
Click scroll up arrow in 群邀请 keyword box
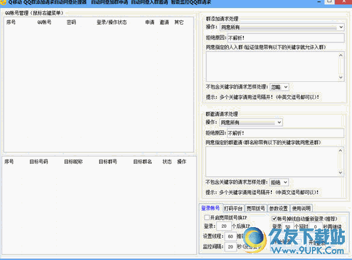tap(341, 151)
